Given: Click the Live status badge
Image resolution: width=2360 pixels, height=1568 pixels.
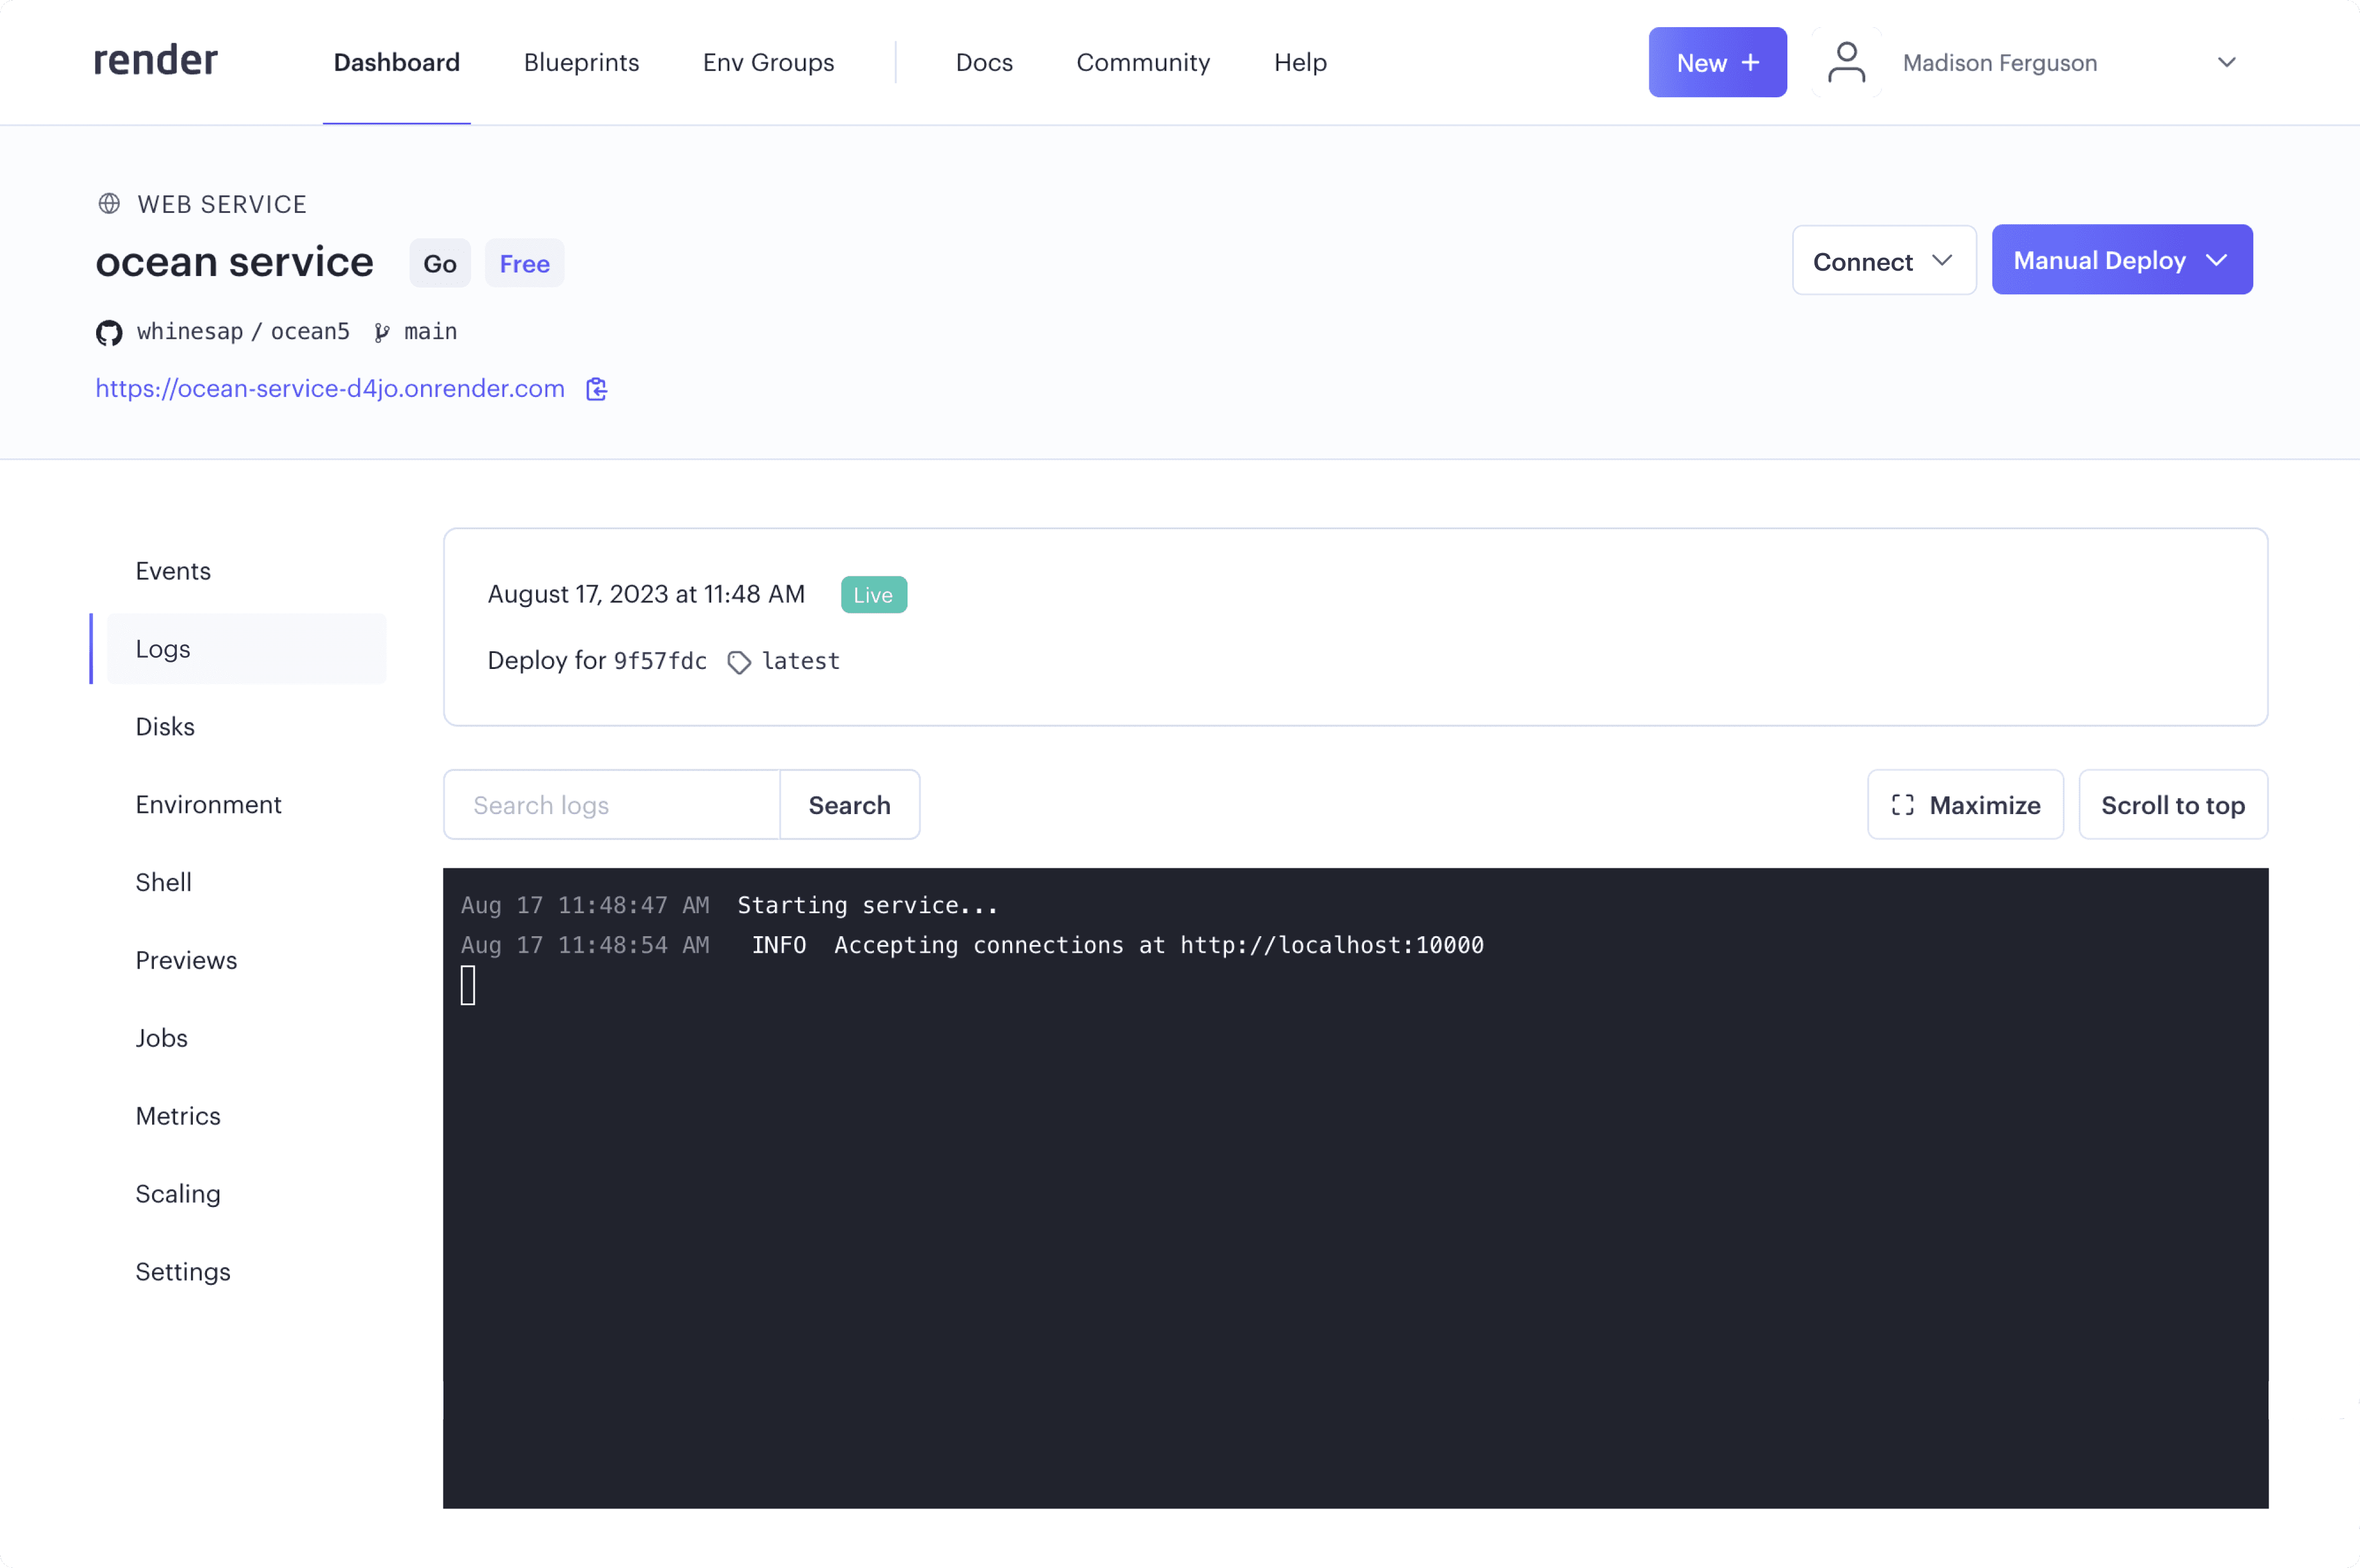Looking at the screenshot, I should point(873,595).
